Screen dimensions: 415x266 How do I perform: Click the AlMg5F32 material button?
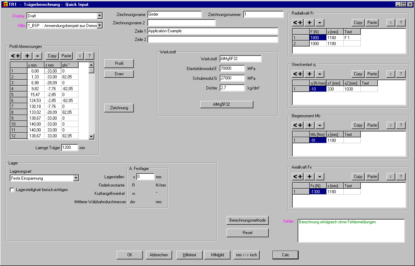[227, 104]
